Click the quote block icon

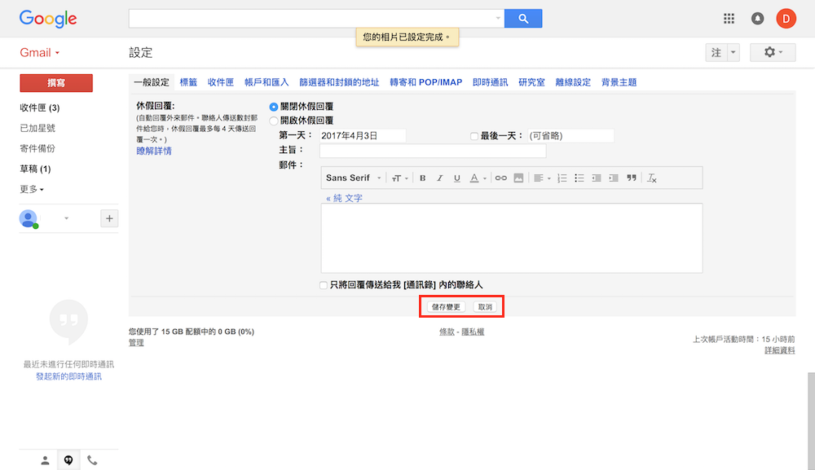[631, 178]
